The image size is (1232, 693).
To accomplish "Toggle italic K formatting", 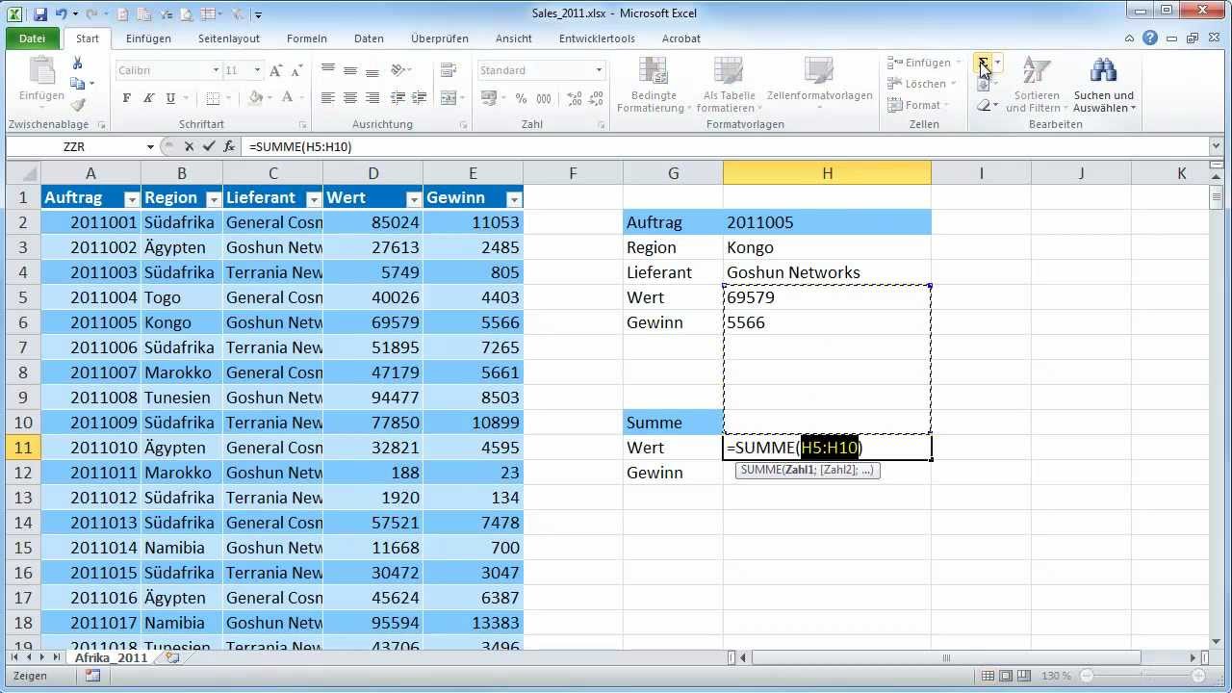I will (x=148, y=98).
